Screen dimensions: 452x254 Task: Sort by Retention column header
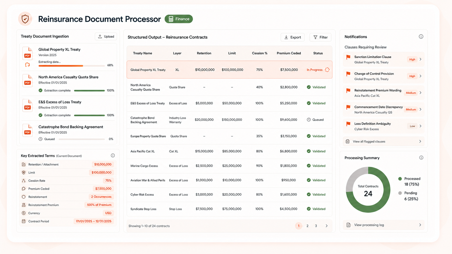pyautogui.click(x=204, y=53)
